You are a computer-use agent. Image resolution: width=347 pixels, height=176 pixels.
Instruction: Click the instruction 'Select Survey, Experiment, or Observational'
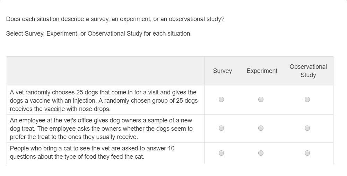99,34
